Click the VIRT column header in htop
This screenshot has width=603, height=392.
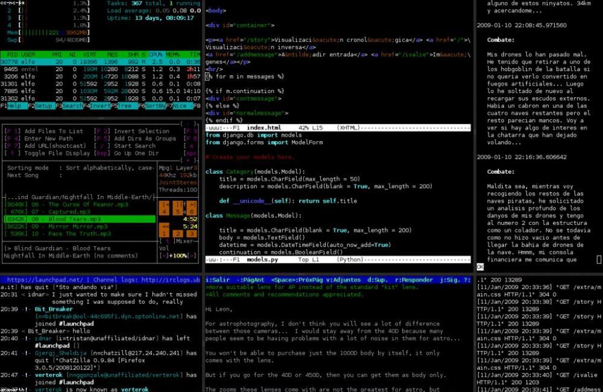90,55
